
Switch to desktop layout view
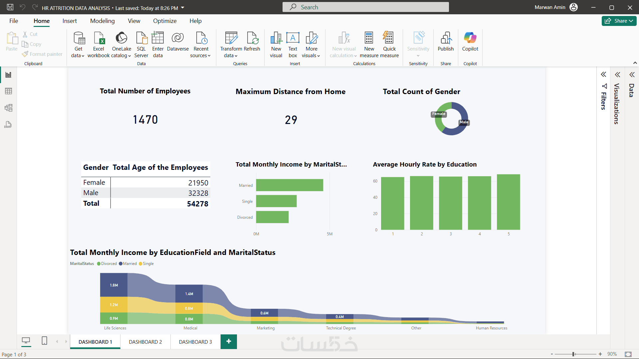point(26,341)
